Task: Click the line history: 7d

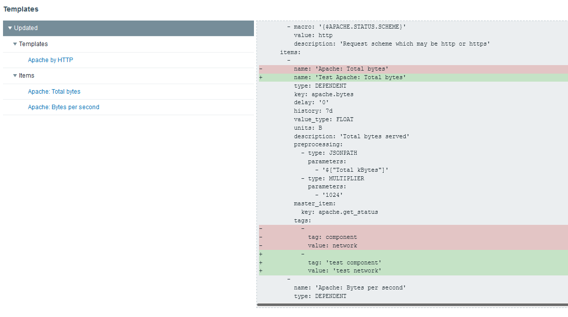Action: point(313,111)
